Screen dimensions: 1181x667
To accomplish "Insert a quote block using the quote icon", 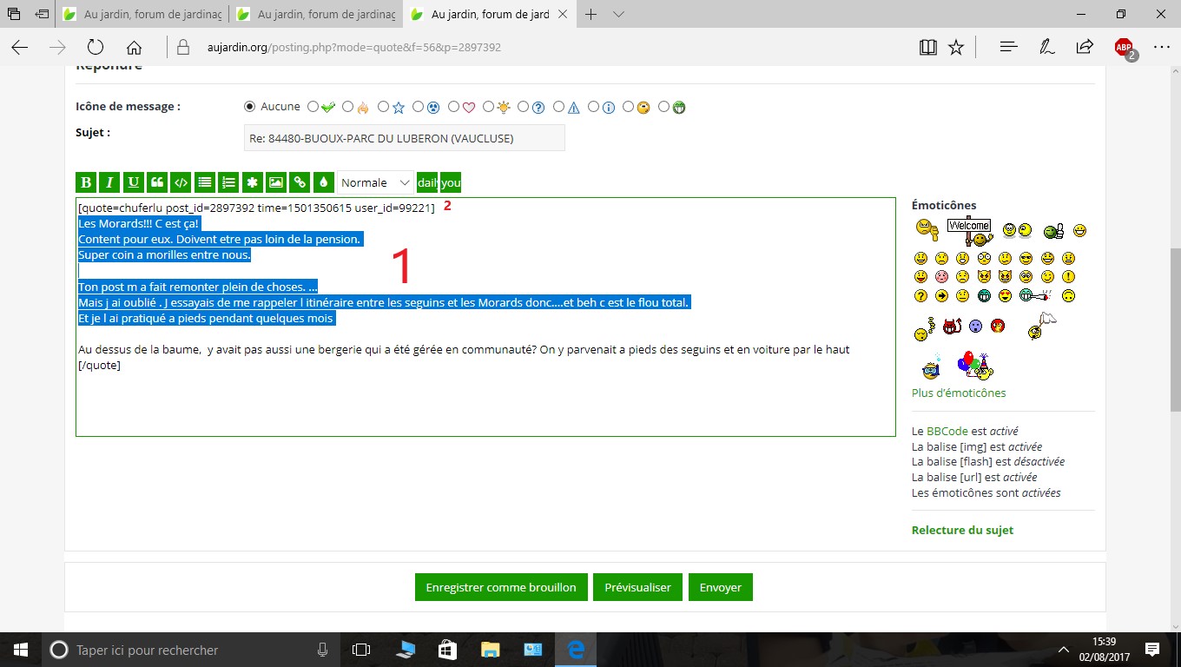I will (157, 182).
